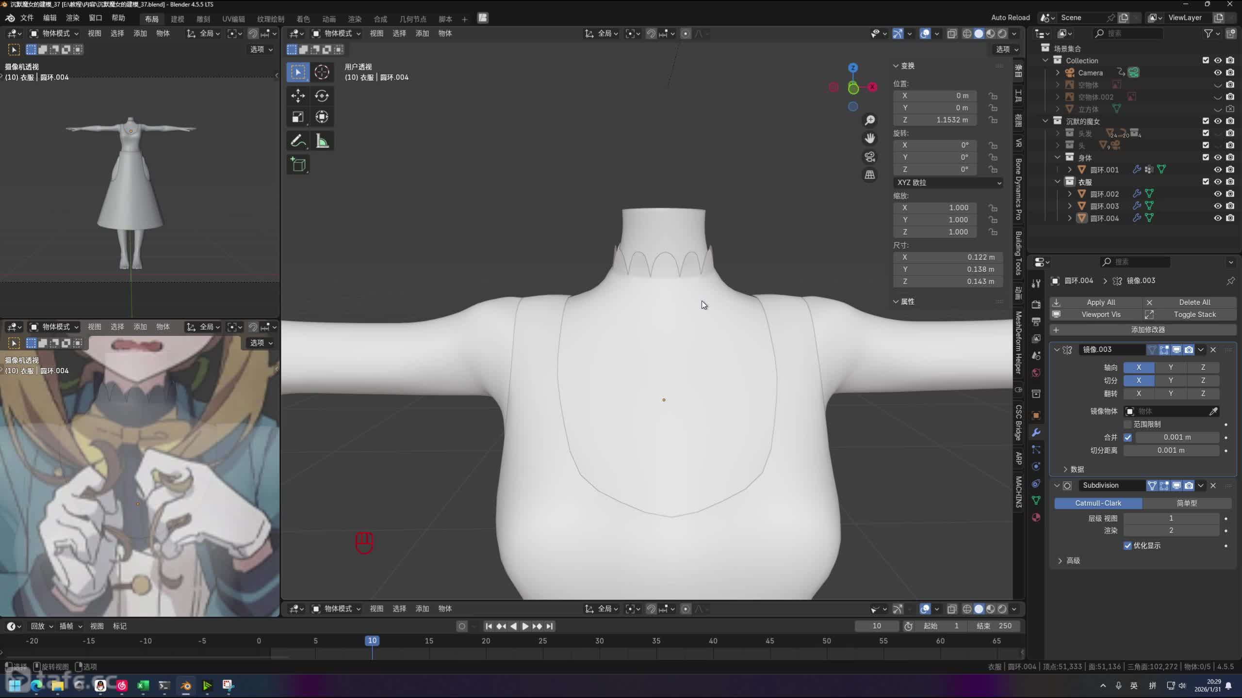Disable the 优化显示 checkbox
This screenshot has width=1242, height=698.
click(1128, 545)
